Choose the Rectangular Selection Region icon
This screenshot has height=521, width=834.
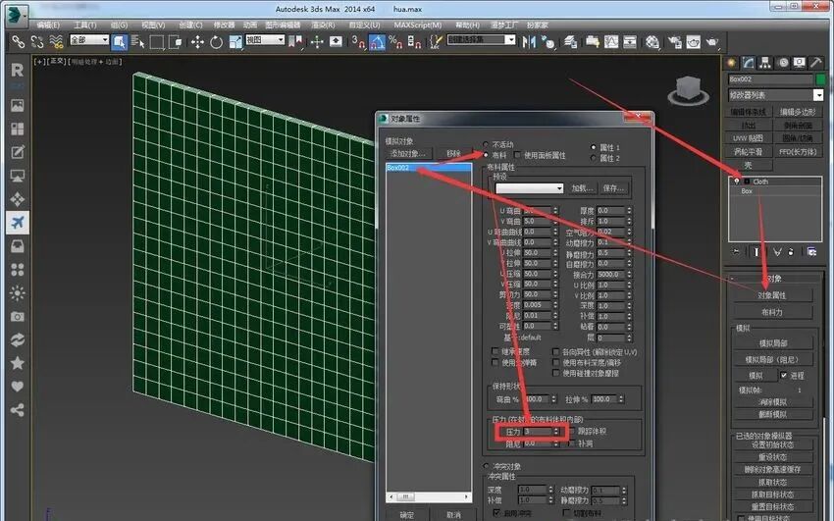tap(157, 41)
